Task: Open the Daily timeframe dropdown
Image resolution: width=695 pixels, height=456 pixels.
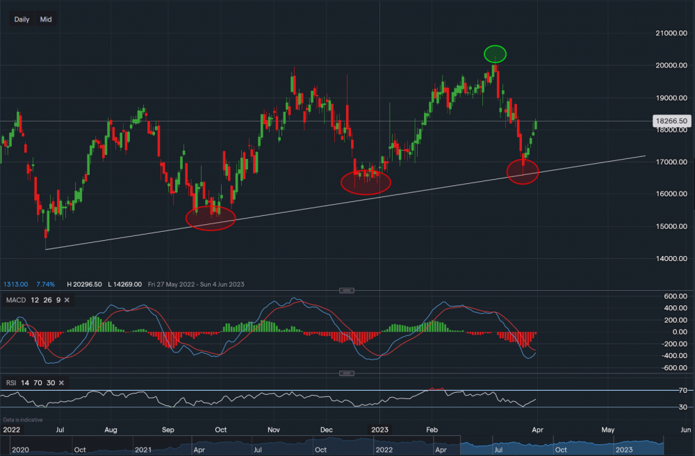Action: coord(22,19)
